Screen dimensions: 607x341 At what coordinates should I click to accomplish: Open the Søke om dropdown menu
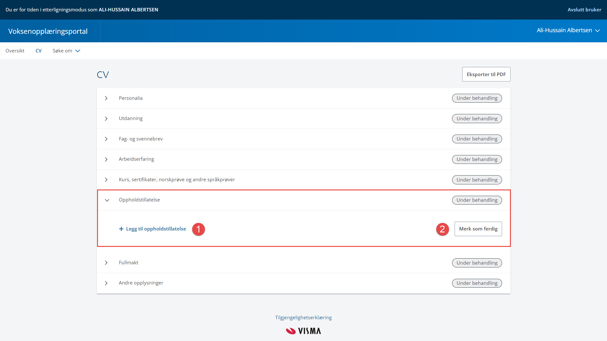point(66,51)
